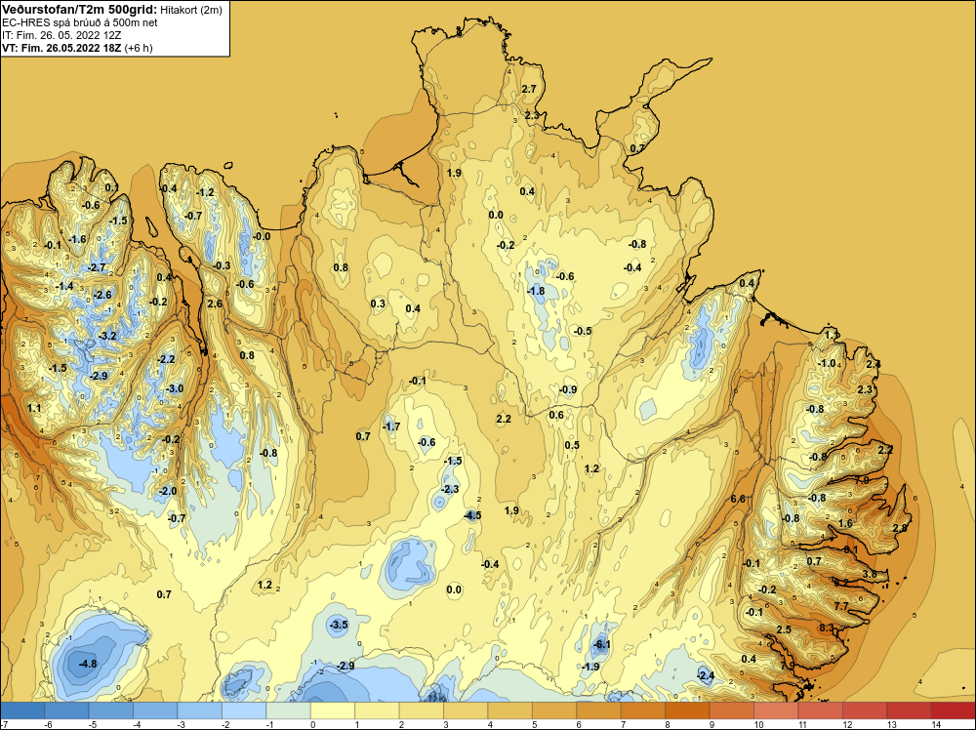This screenshot has width=976, height=730.
Task: Select legend color swatch between -4 and -3
Action: click(155, 710)
